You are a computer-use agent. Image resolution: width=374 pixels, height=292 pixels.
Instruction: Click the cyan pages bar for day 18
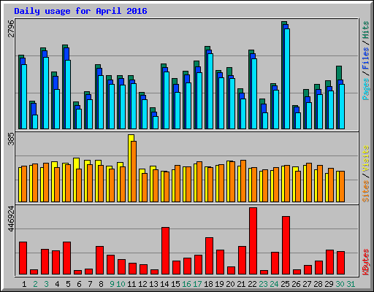210,91
